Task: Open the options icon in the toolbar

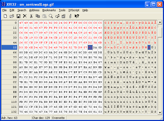Action: pos(63,16)
